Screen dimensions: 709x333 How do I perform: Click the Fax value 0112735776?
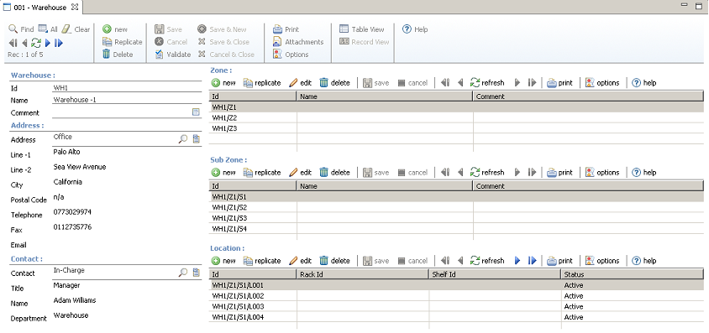[x=72, y=227]
